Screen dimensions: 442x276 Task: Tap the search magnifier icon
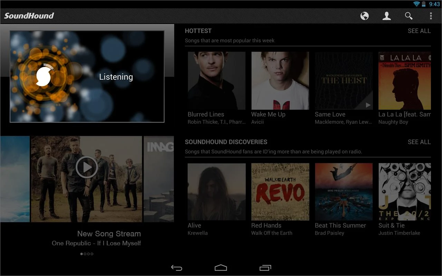[x=409, y=16]
